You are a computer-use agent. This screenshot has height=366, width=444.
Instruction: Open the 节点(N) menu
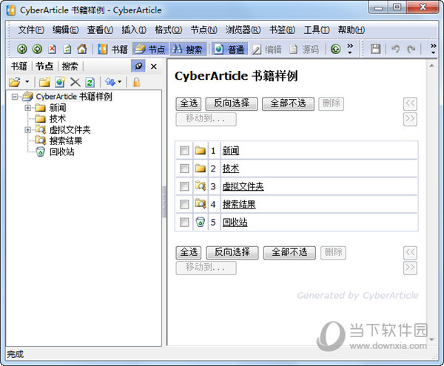click(204, 30)
